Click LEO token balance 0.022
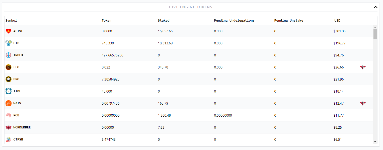383x150 pixels. pyautogui.click(x=106, y=67)
